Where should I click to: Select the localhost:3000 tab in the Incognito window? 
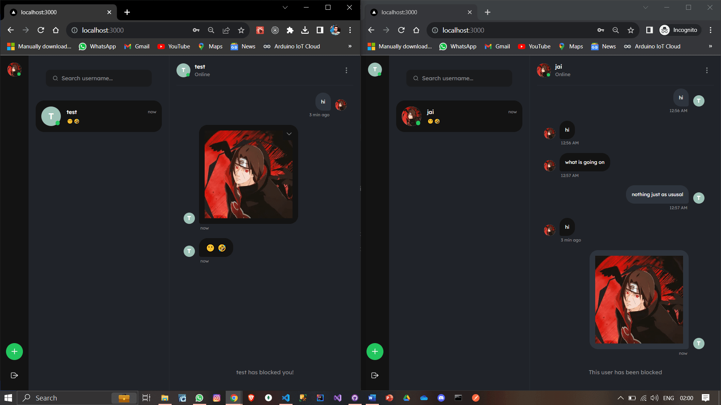[x=421, y=12]
